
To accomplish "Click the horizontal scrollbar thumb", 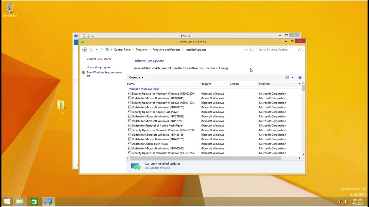I will [205, 158].
